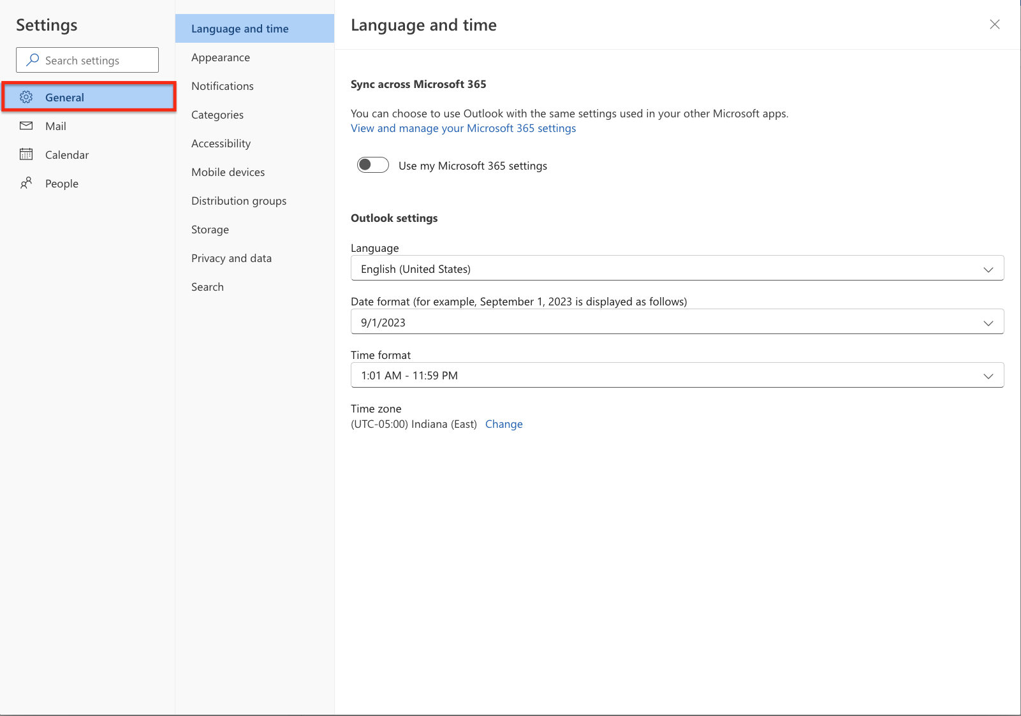The width and height of the screenshot is (1021, 716).
Task: Click the Settings title text
Action: tap(47, 25)
